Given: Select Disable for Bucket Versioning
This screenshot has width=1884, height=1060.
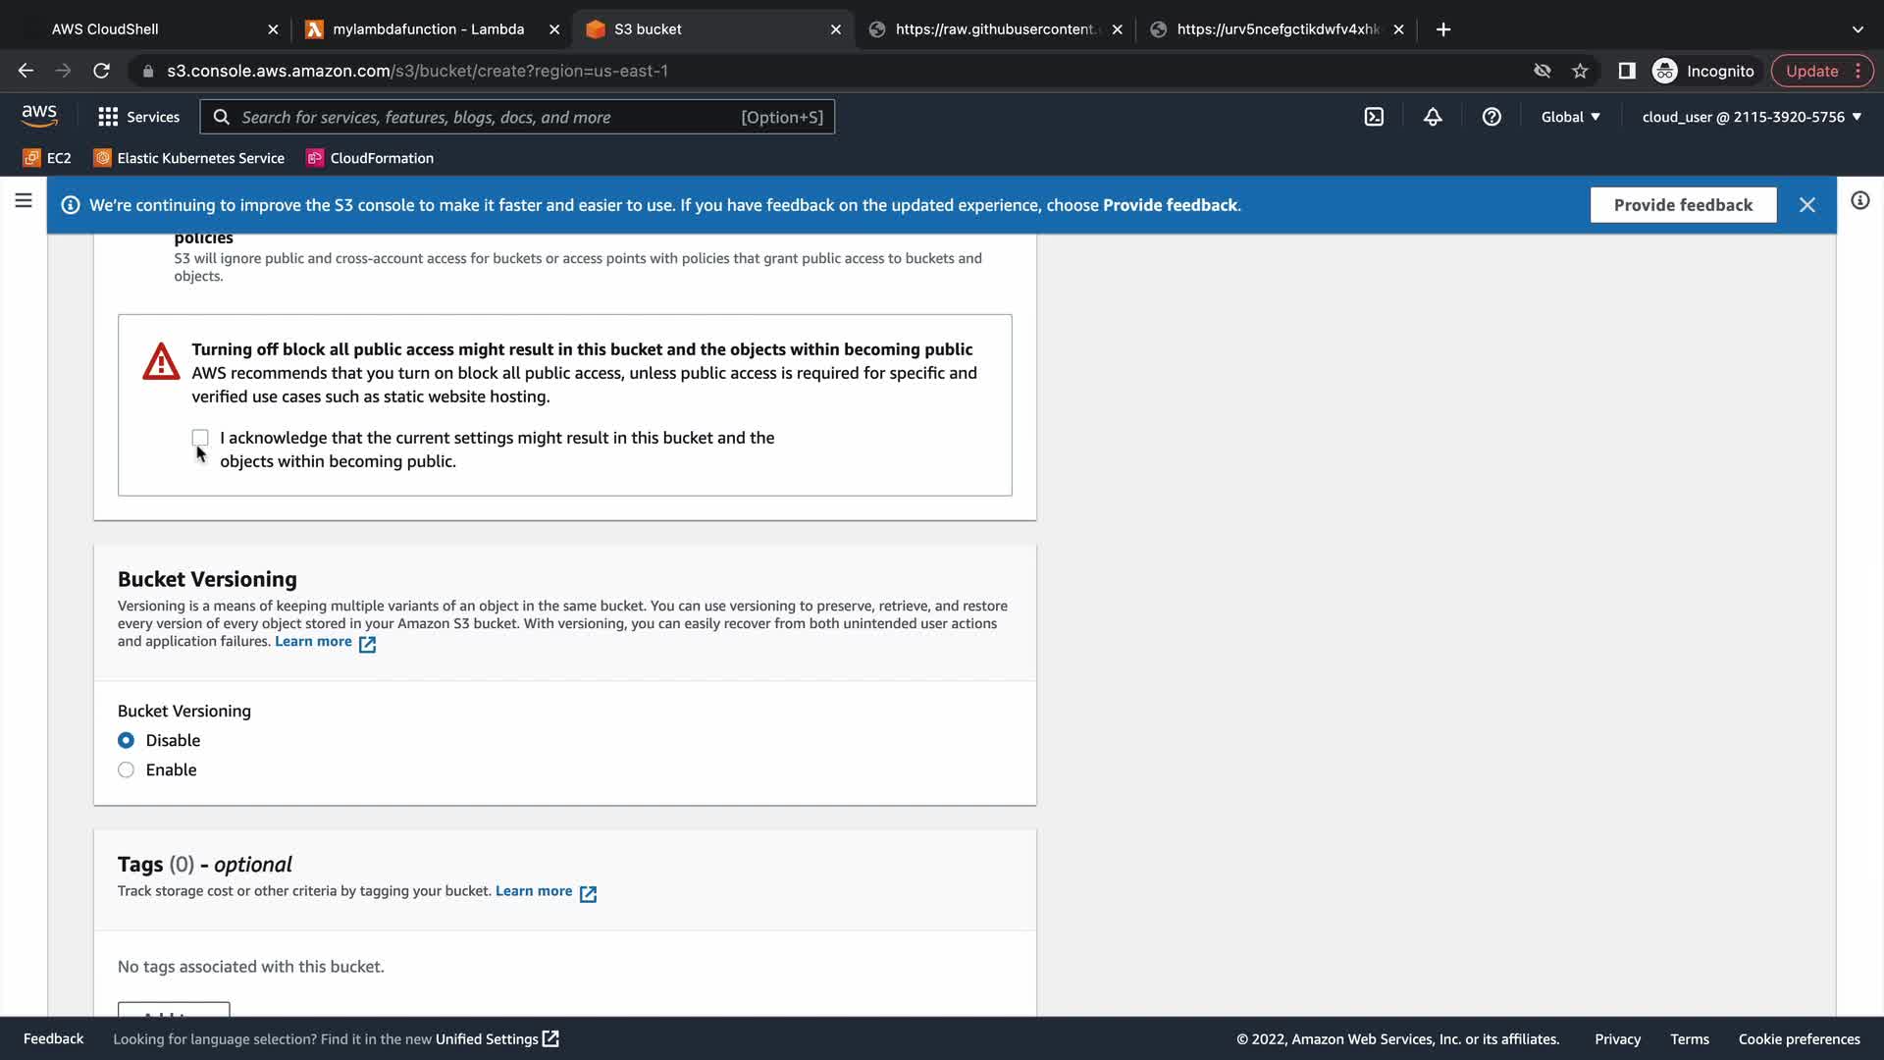Looking at the screenshot, I should [127, 741].
